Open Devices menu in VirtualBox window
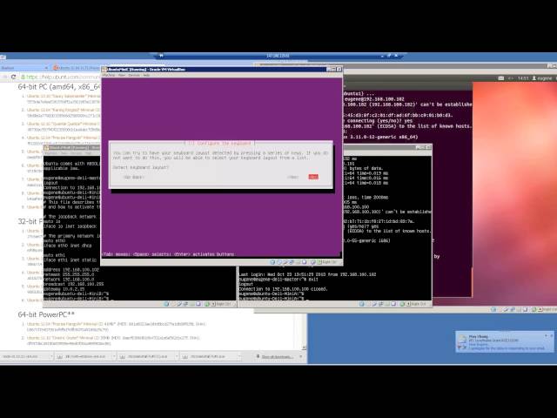 click(134, 75)
